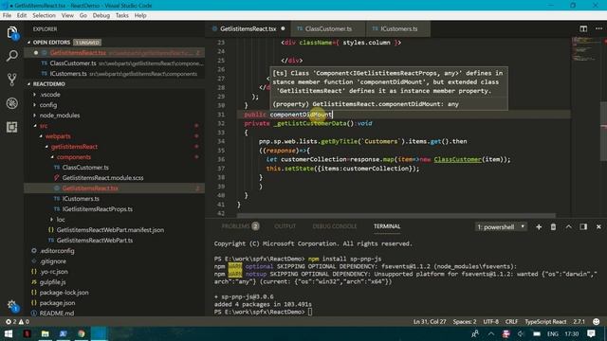Open the View menu
607x341 pixels.
pos(67,15)
